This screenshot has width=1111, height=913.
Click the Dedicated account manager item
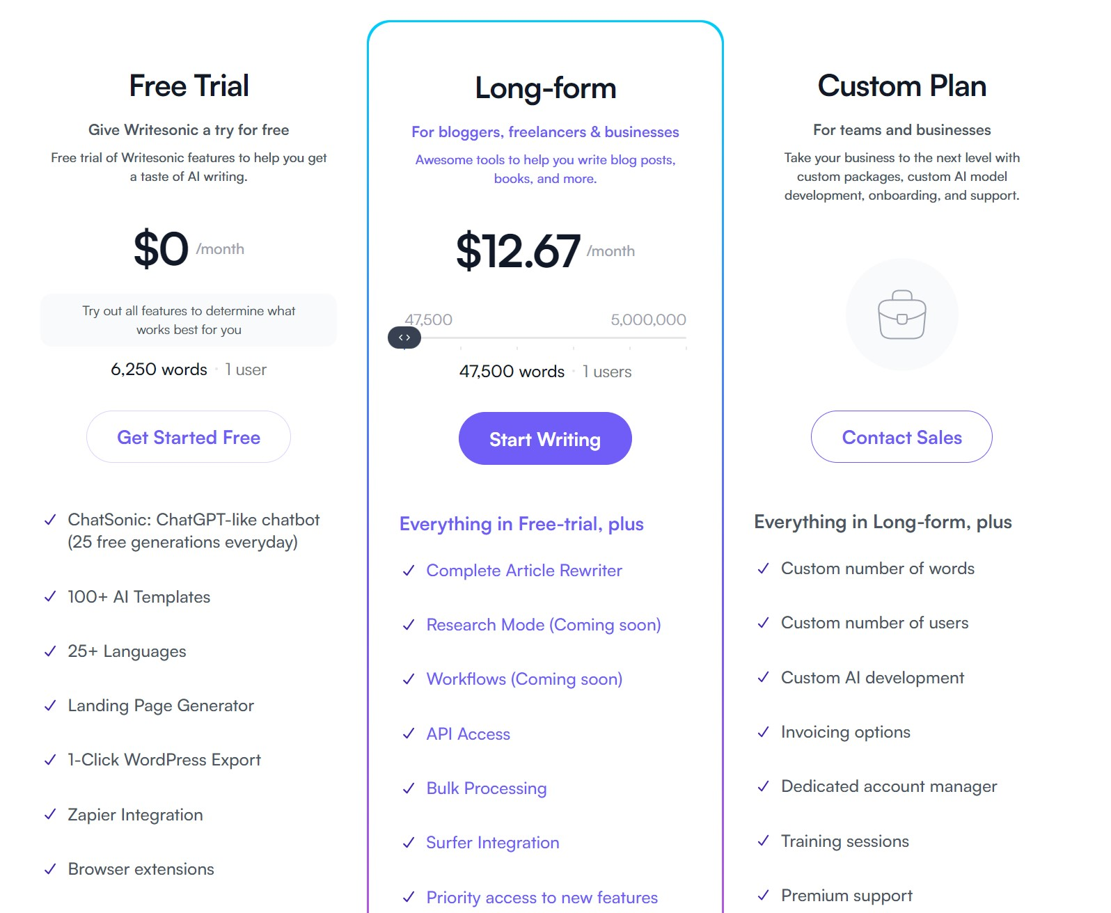(889, 786)
